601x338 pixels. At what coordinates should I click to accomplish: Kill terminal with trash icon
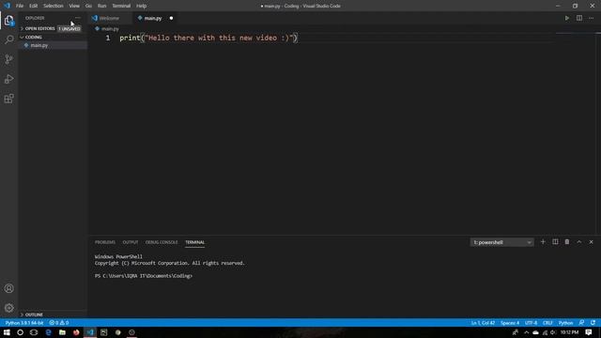click(x=567, y=242)
